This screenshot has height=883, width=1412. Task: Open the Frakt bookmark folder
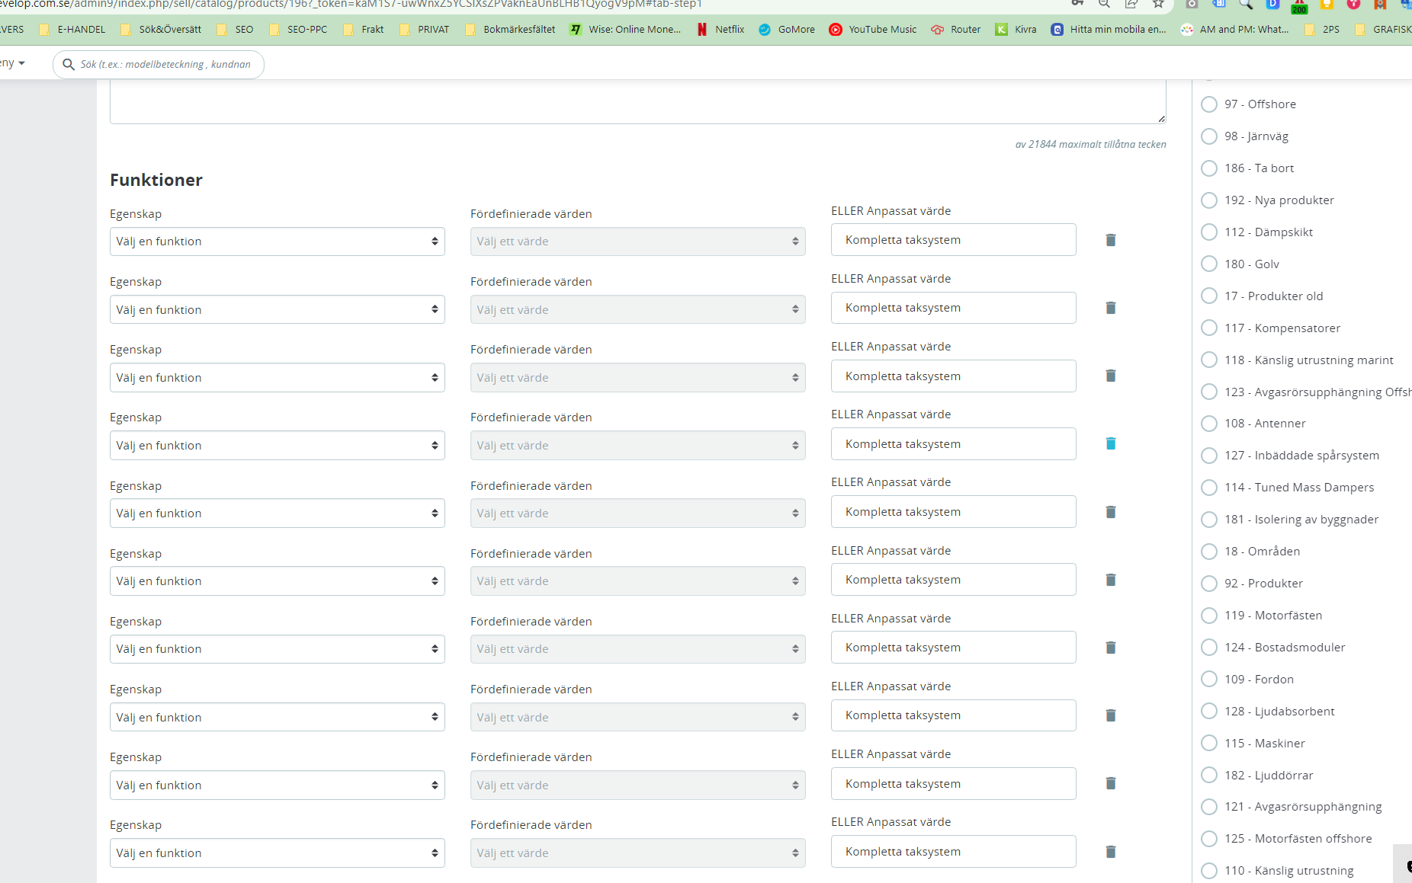click(x=364, y=30)
